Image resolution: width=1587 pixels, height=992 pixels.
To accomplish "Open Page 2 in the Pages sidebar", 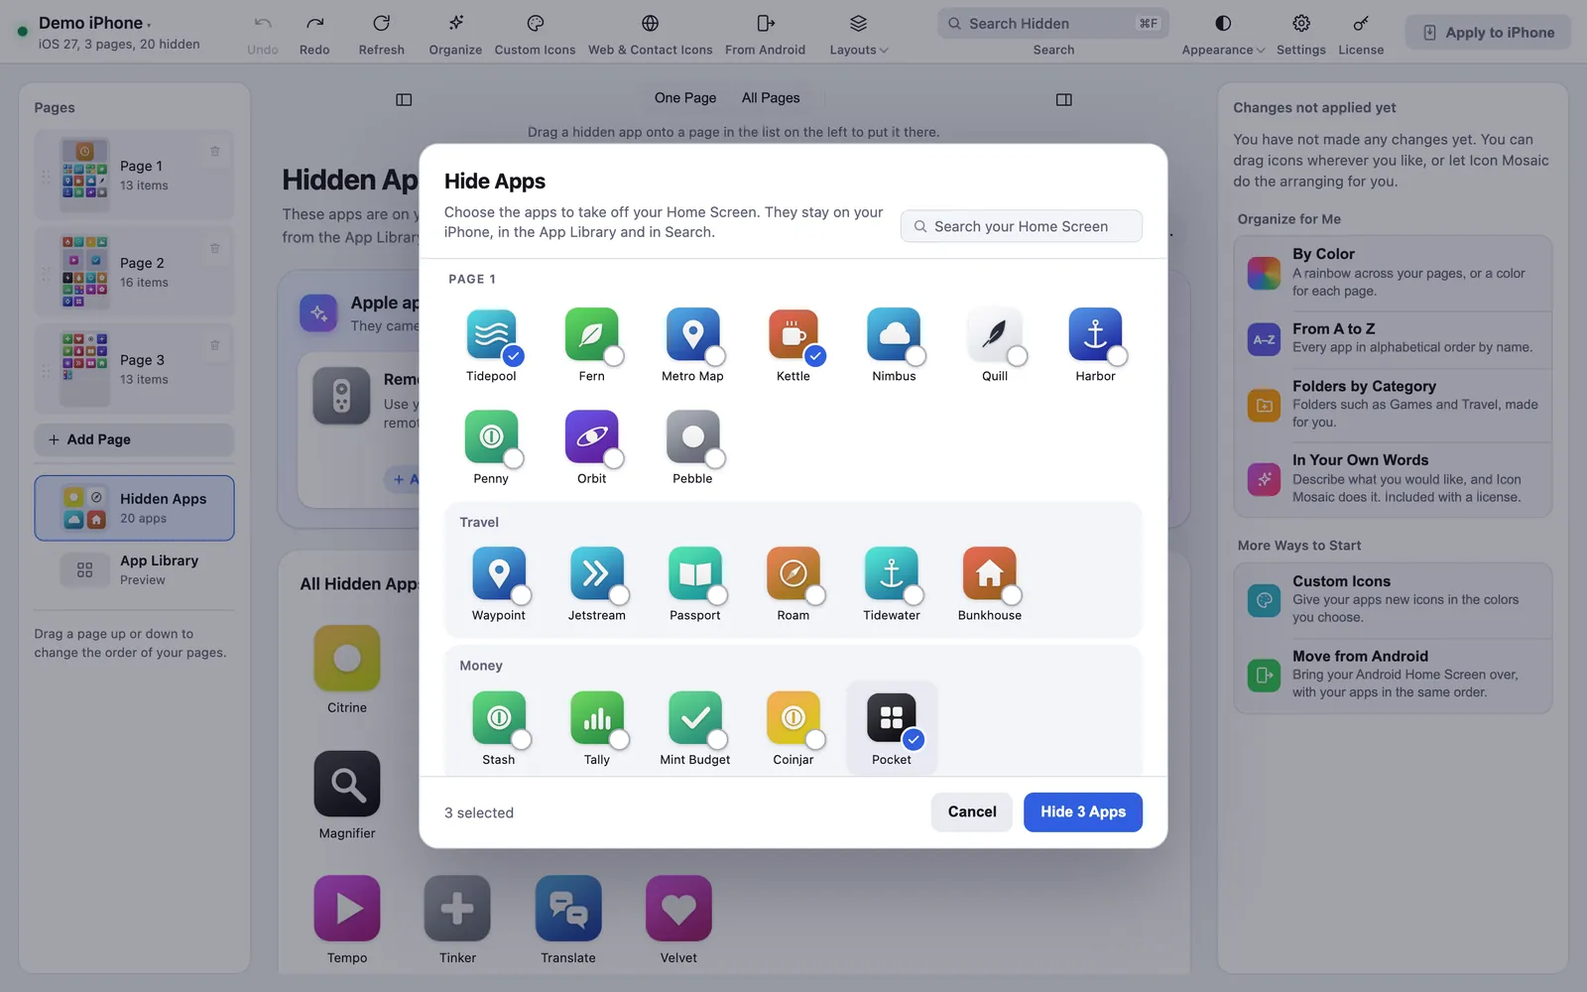I will coord(135,273).
